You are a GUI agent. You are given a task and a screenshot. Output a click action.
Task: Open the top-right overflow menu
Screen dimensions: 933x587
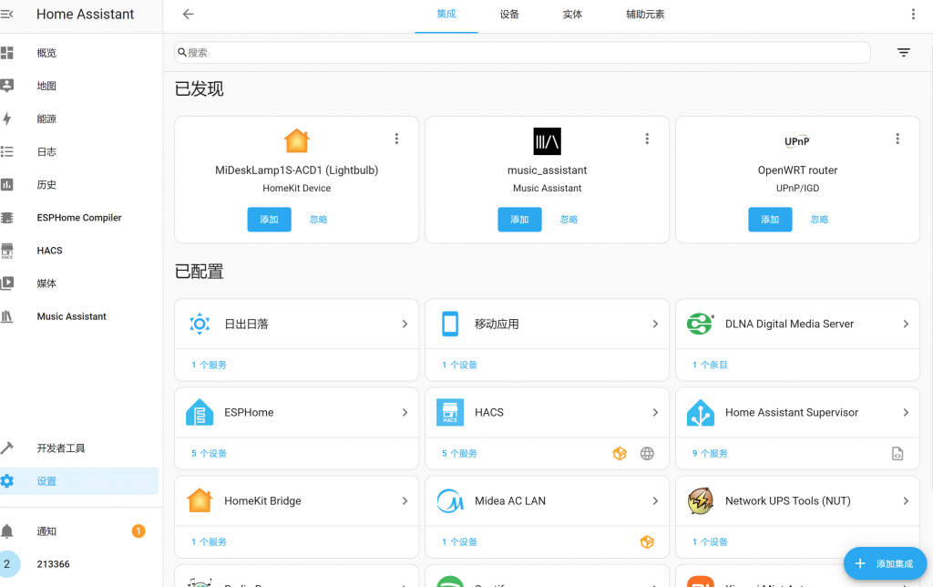tap(914, 15)
